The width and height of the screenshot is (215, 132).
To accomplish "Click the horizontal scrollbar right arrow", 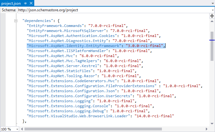I will pos(207,129).
